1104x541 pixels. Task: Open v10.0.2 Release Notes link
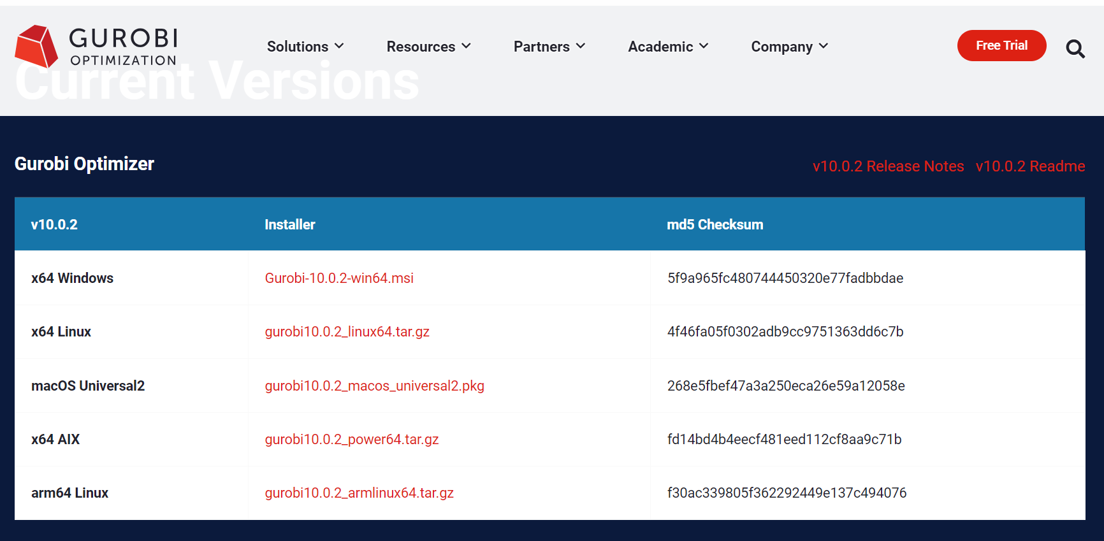point(888,166)
